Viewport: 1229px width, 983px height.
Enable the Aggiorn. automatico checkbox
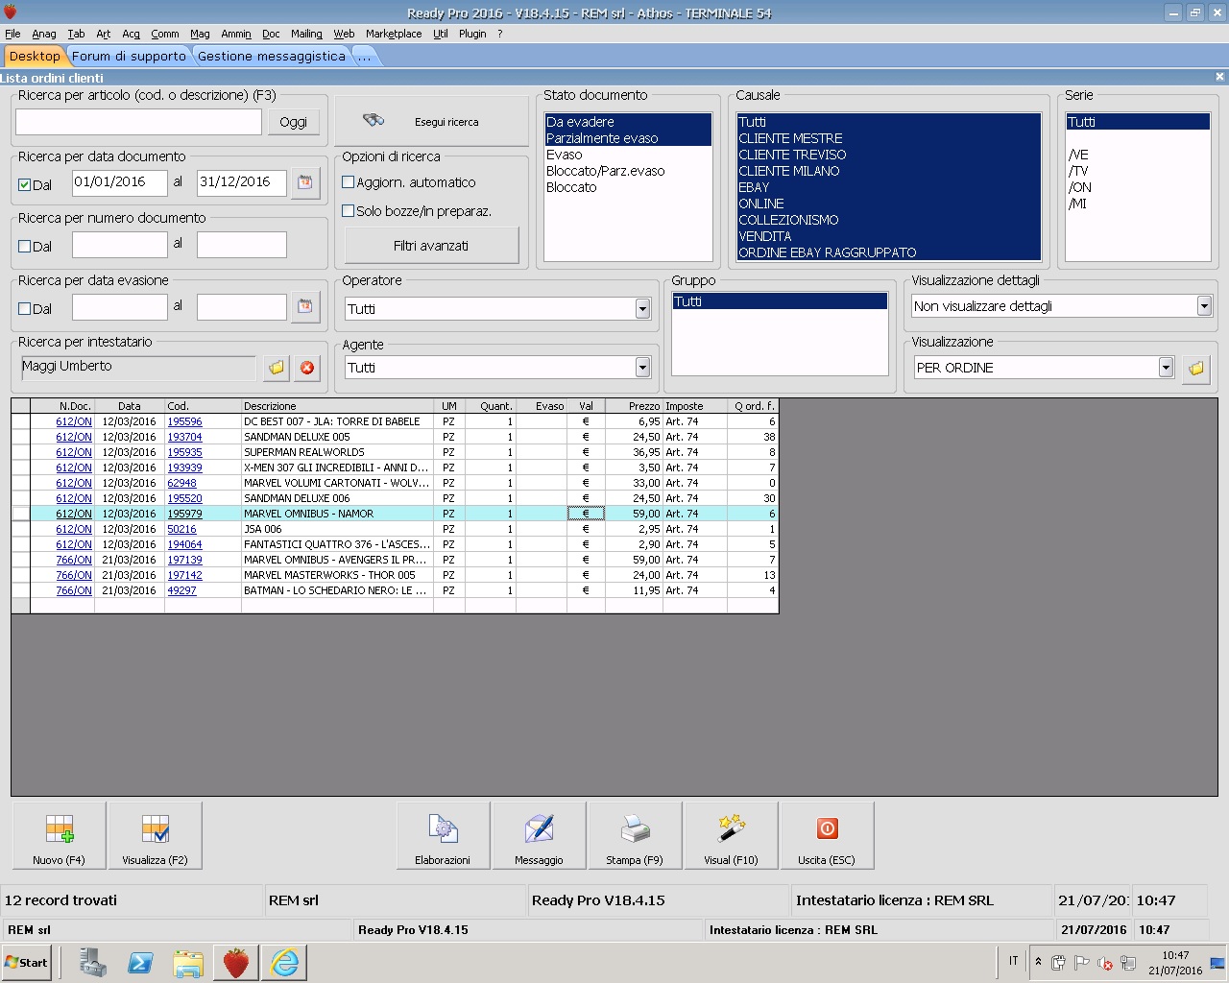click(x=349, y=182)
